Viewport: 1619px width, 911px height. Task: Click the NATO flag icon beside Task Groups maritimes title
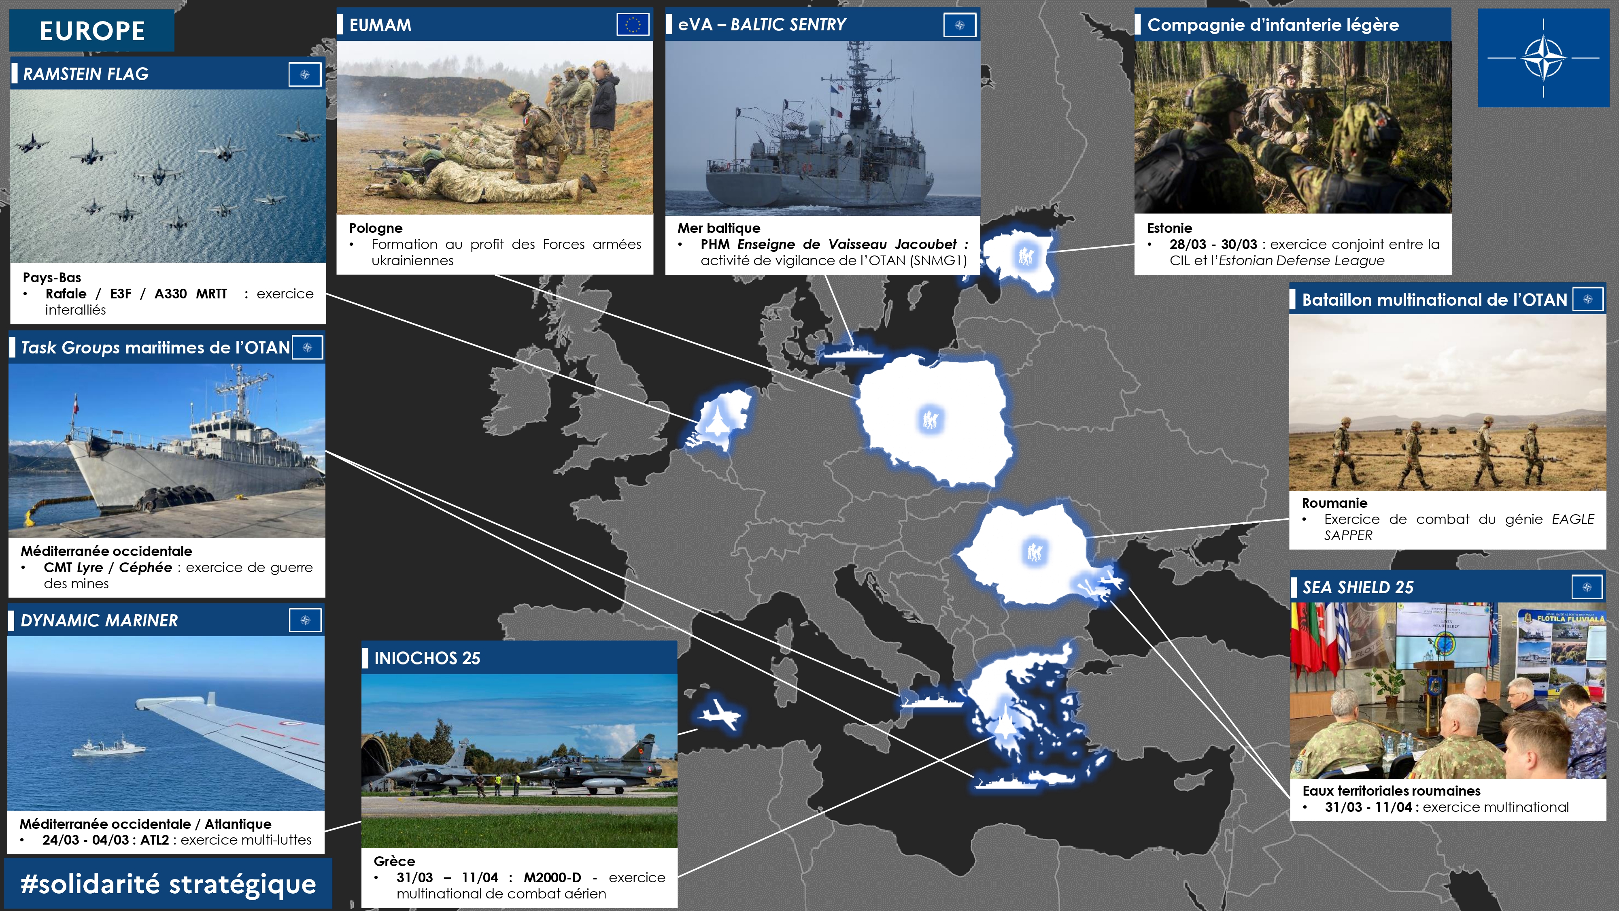pyautogui.click(x=307, y=348)
